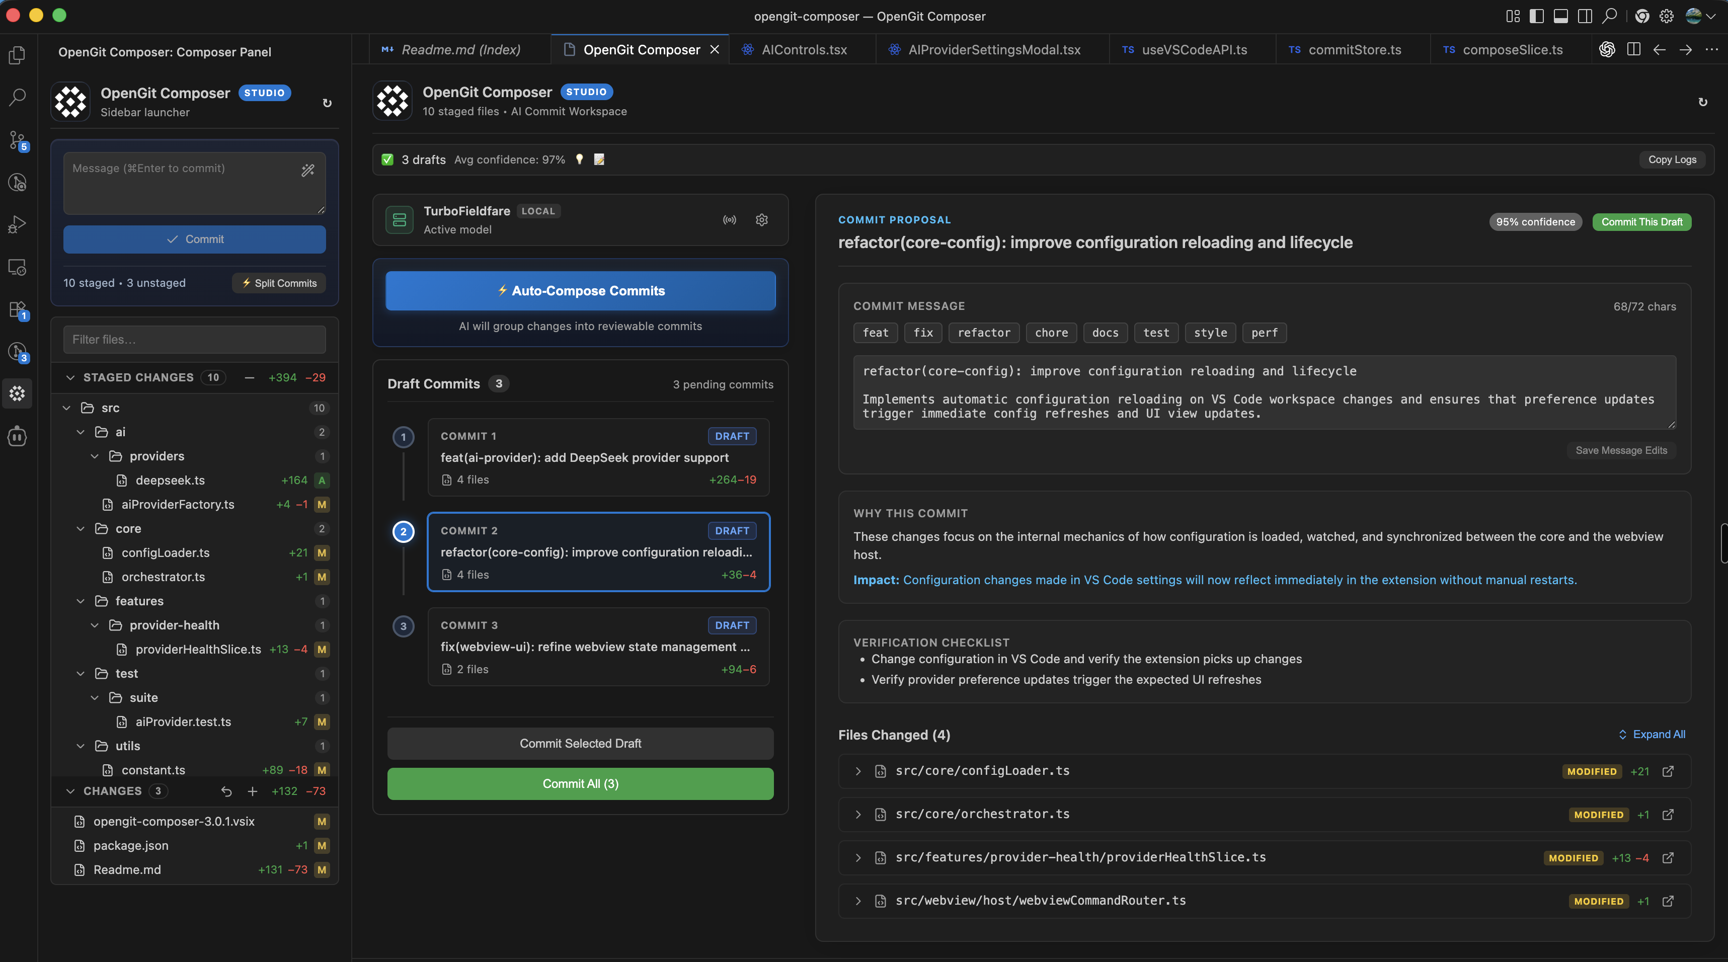
Task: Select the refactor commit type chip
Action: pyautogui.click(x=983, y=333)
